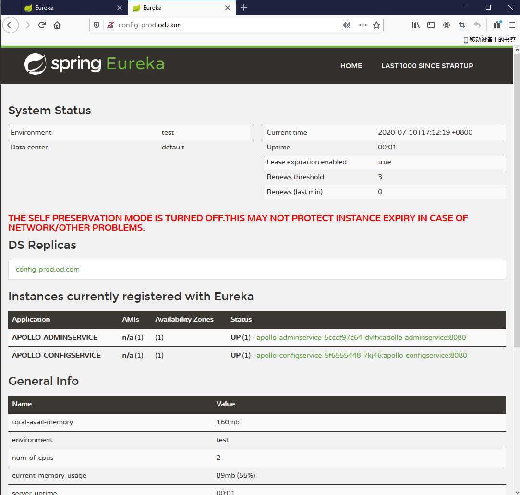Click the current-memory-usage value 89mb (55%)
This screenshot has height=495, width=520.
pyautogui.click(x=236, y=475)
